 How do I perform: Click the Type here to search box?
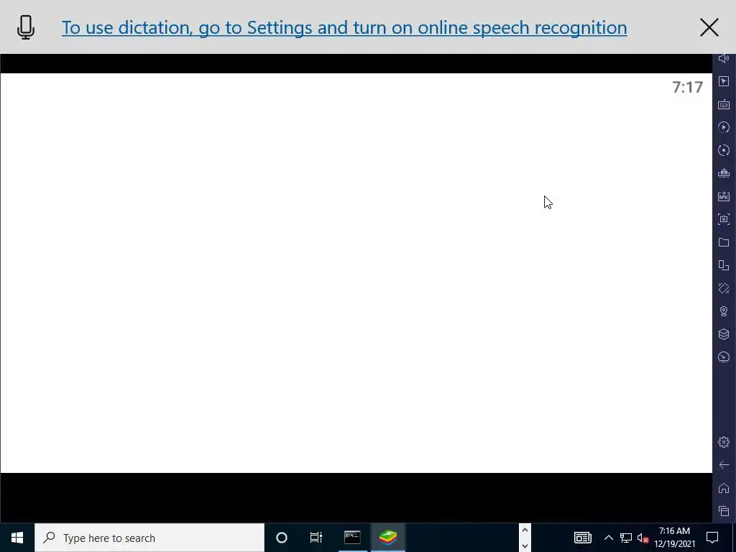point(149,538)
